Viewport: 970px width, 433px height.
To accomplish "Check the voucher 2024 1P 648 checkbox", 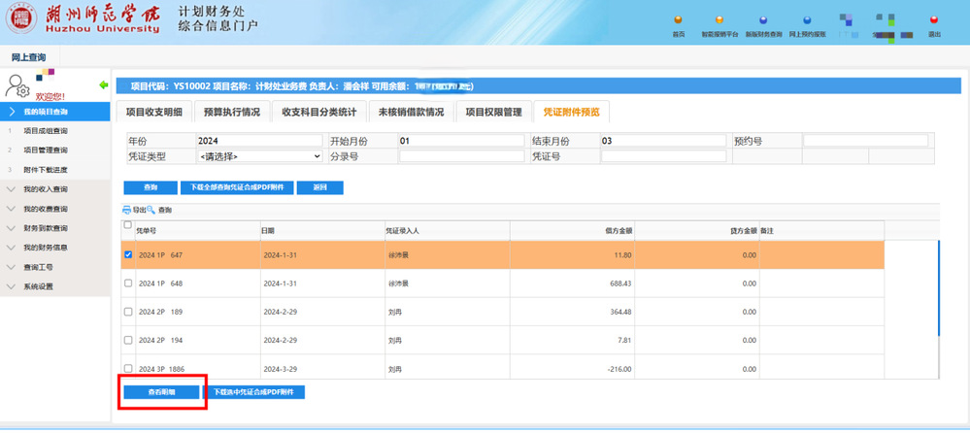I will [x=128, y=283].
